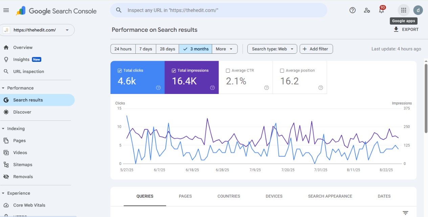Viewport: 428px width, 217px height.
Task: Switch to the COUNTRIES tab
Action: [228, 196]
